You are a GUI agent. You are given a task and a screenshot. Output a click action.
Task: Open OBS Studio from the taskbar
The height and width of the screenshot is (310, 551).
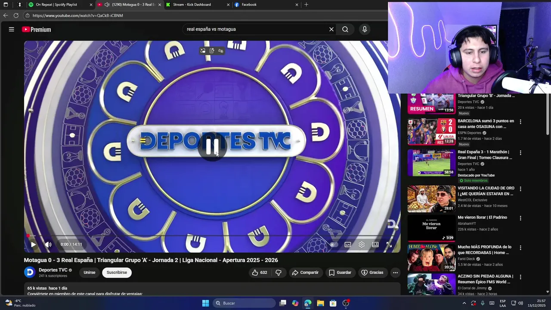[346, 303]
